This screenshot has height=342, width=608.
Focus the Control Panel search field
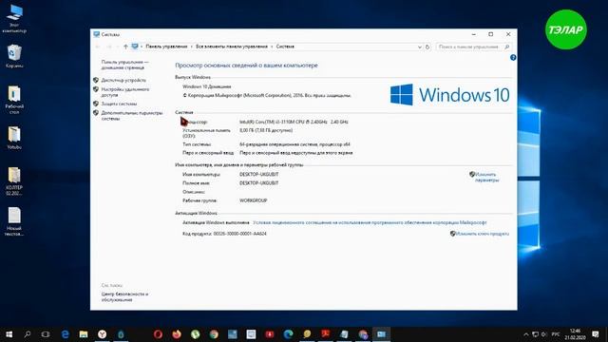[473, 47]
